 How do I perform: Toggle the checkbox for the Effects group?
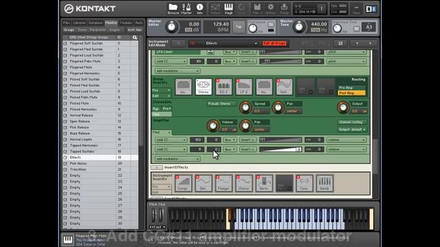[65, 157]
